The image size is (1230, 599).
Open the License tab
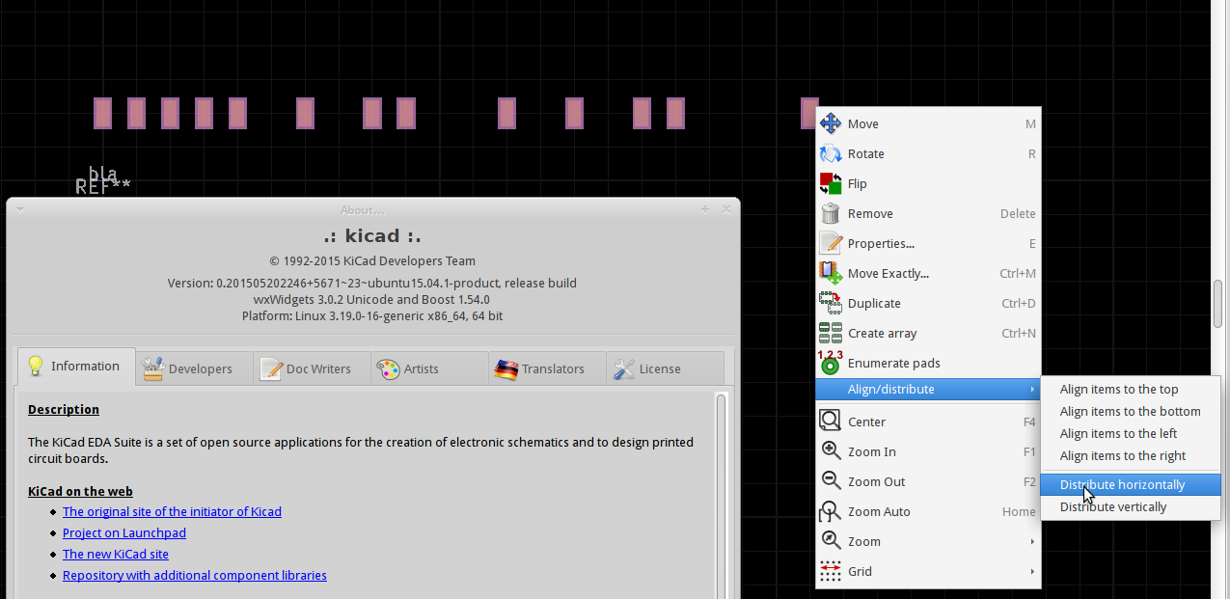(665, 368)
